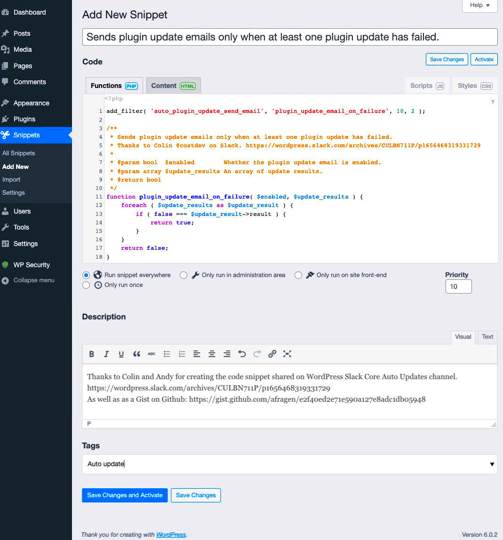The height and width of the screenshot is (540, 503).
Task: Click the code editor help question mark
Action: (493, 102)
